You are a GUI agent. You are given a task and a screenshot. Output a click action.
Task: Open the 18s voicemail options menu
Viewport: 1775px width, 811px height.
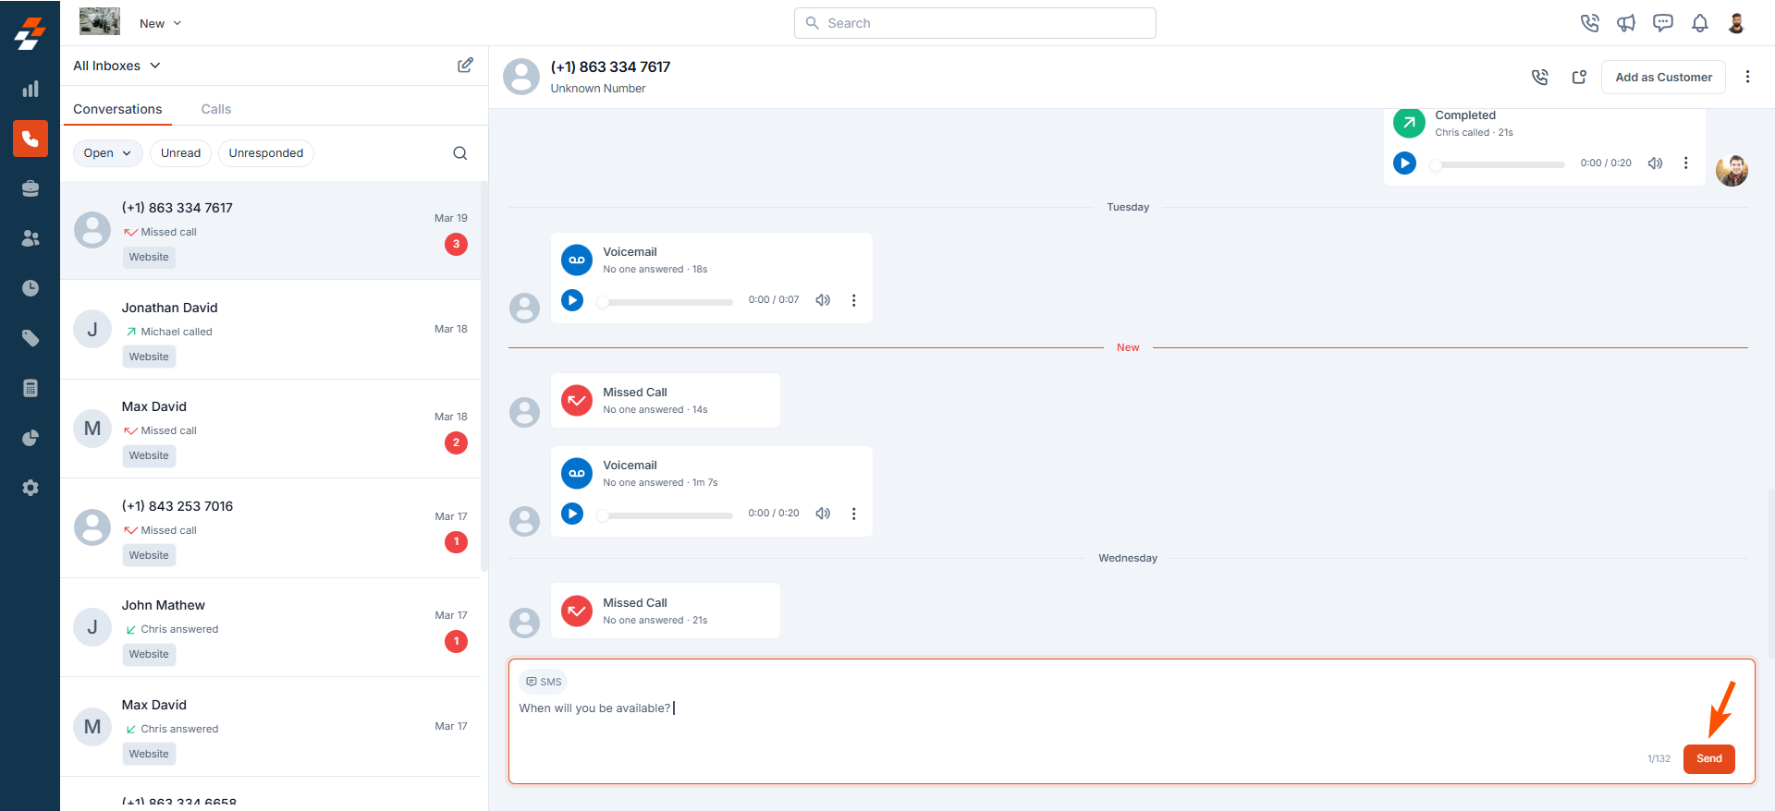tap(854, 300)
